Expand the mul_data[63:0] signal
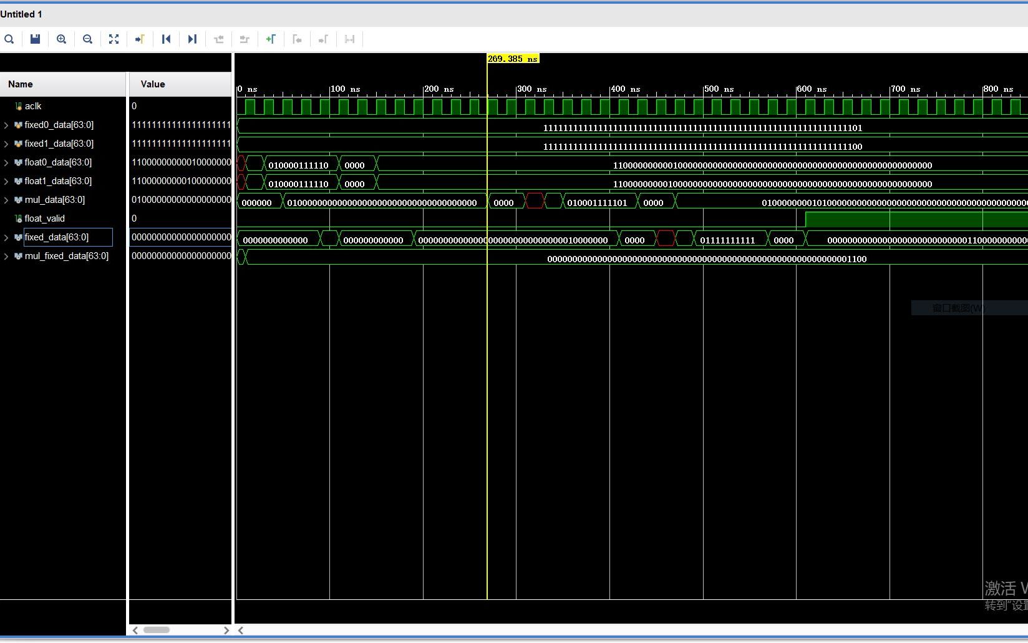Viewport: 1028px width, 643px height. click(x=6, y=200)
